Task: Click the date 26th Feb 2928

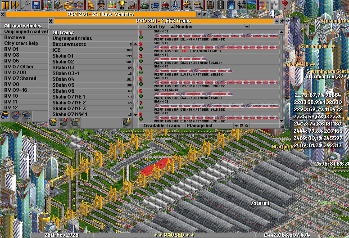Action: point(61,235)
